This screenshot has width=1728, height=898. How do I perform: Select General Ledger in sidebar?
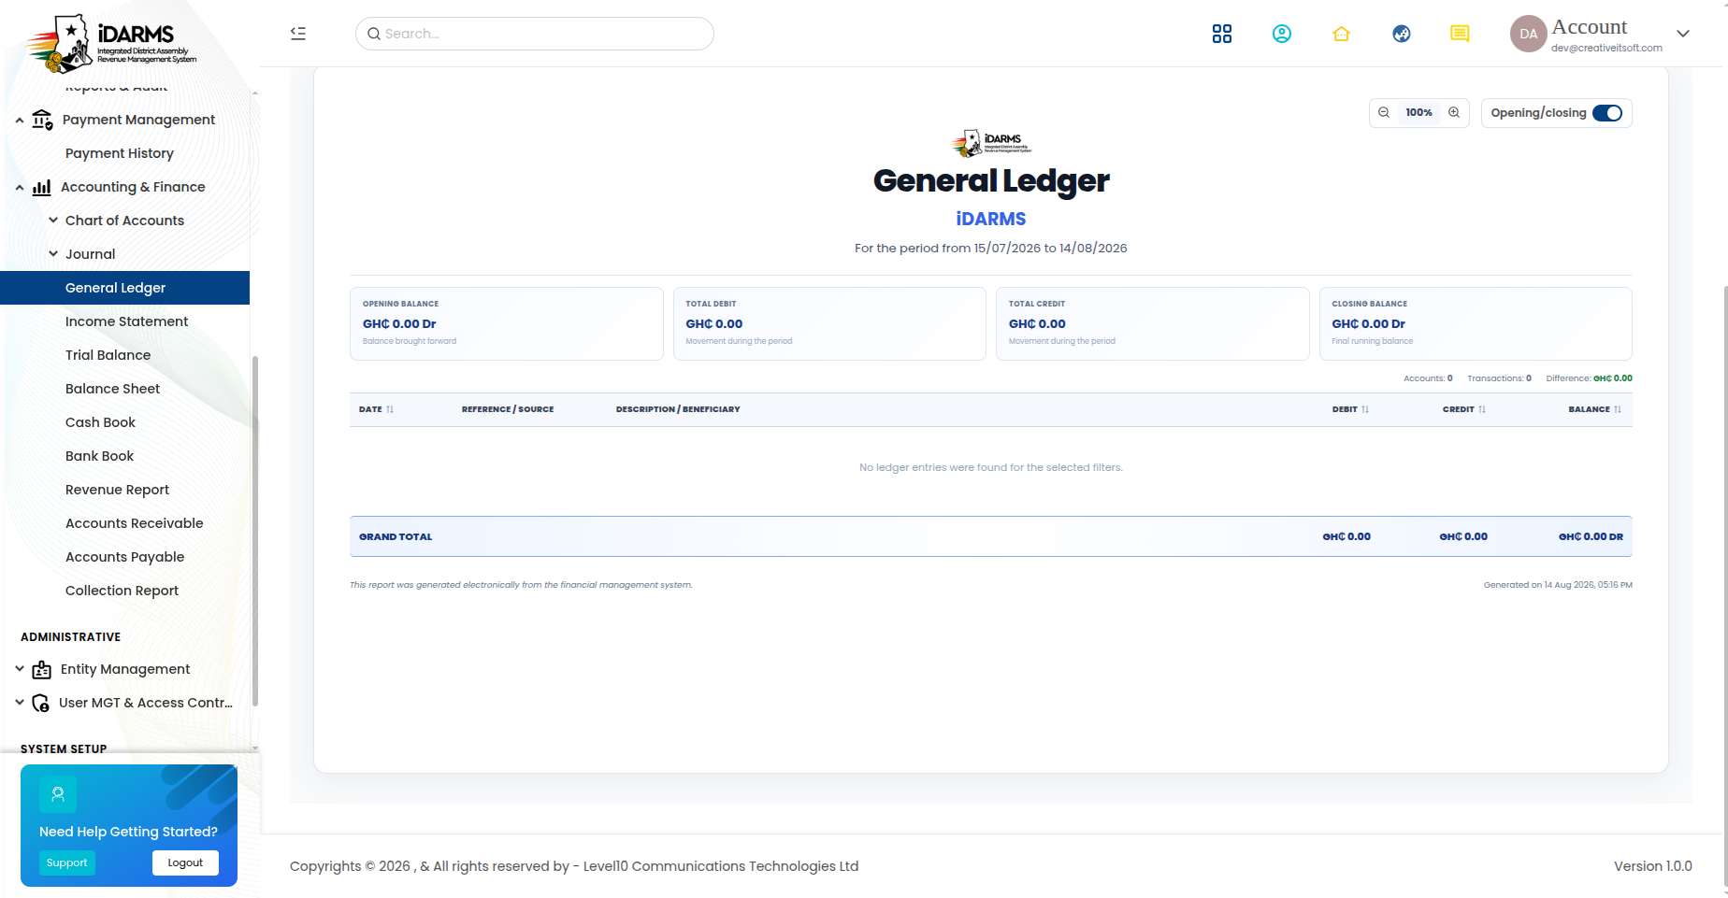click(125, 288)
